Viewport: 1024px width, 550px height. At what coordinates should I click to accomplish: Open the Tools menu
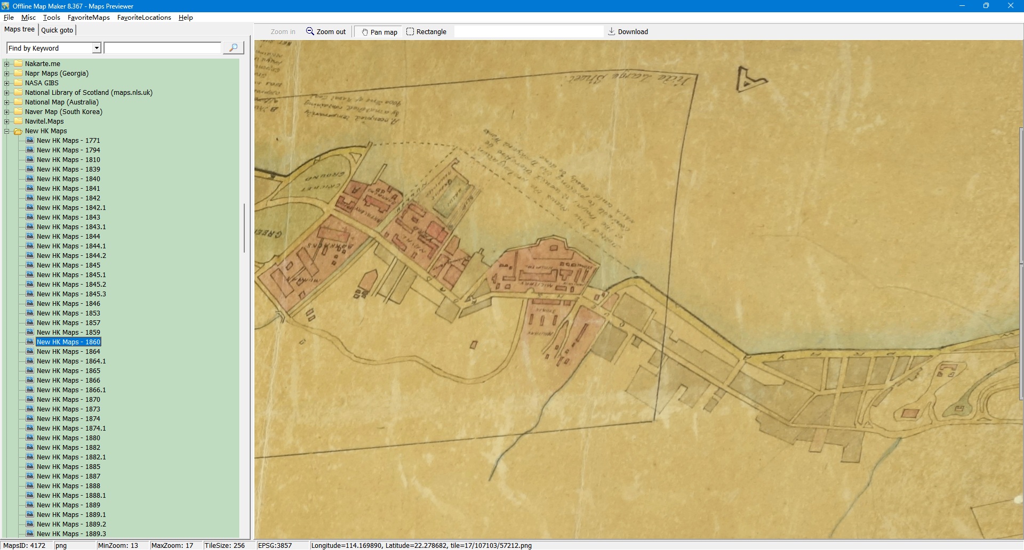pos(51,18)
